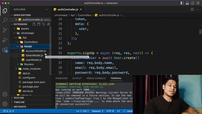Click Api in the breadcrumb path
The height and width of the screenshot is (114, 202).
tap(73, 15)
